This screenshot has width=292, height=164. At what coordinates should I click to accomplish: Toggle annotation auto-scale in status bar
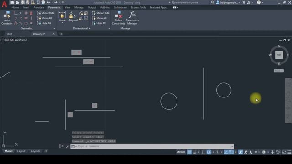(245, 152)
